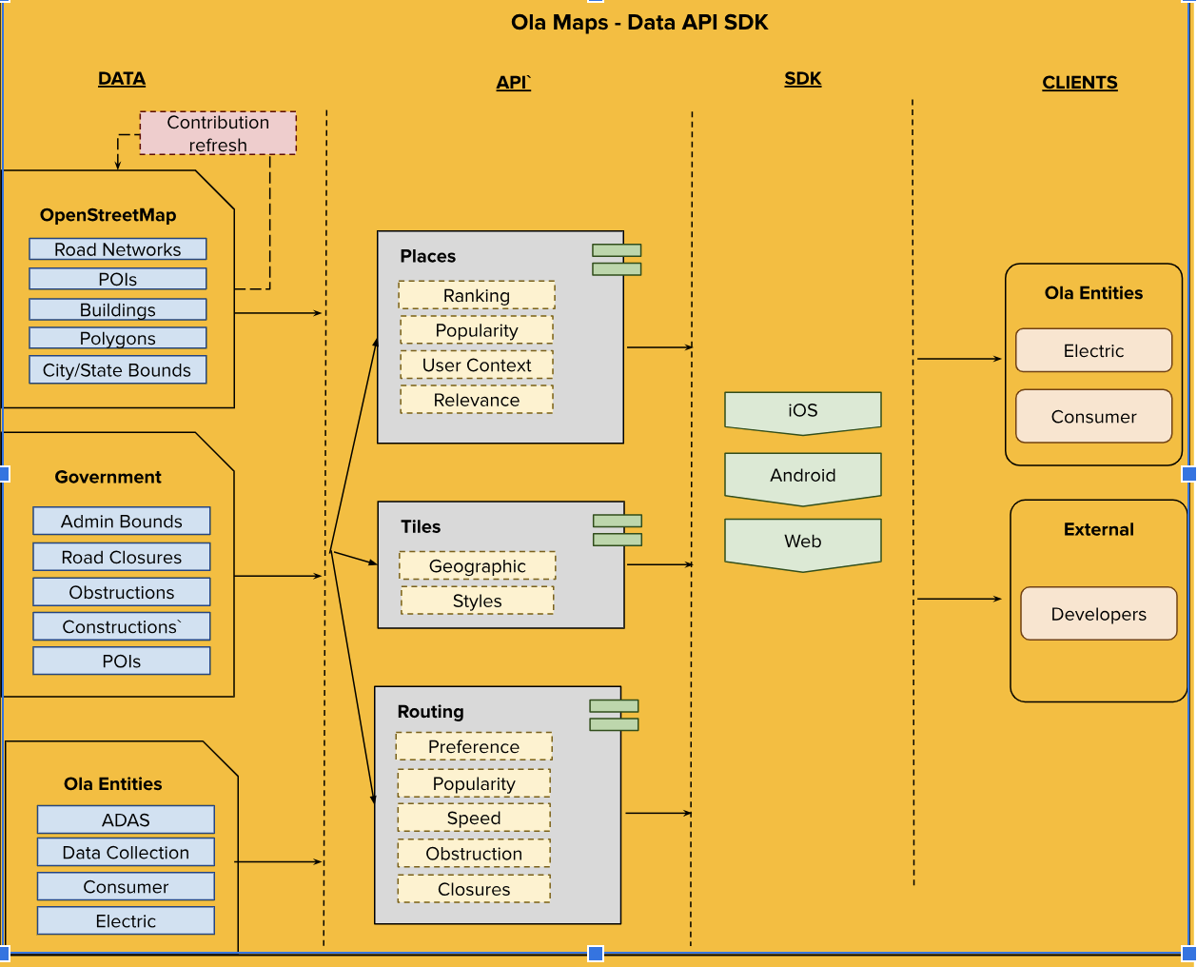Click the Admin Bounds block under Government

(122, 522)
